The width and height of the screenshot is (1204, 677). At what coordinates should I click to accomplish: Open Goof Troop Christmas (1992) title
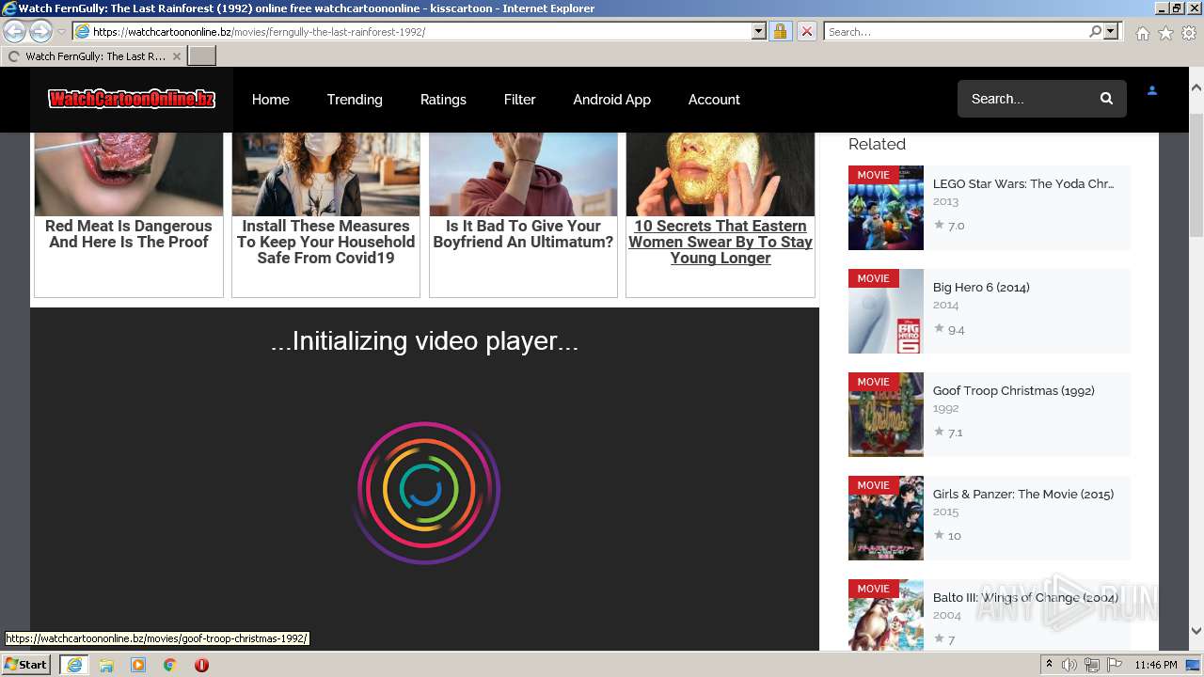coord(1013,390)
